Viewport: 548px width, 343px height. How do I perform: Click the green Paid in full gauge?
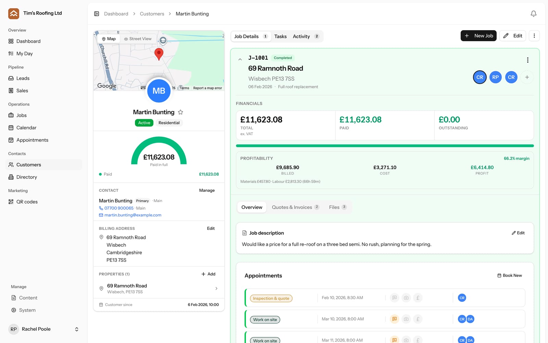coord(159,150)
